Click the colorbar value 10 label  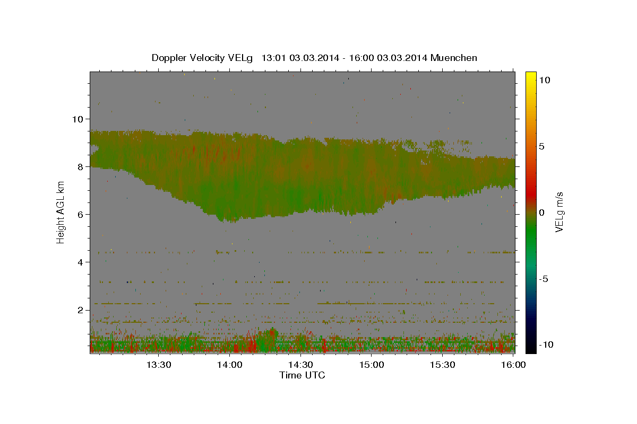tap(544, 79)
